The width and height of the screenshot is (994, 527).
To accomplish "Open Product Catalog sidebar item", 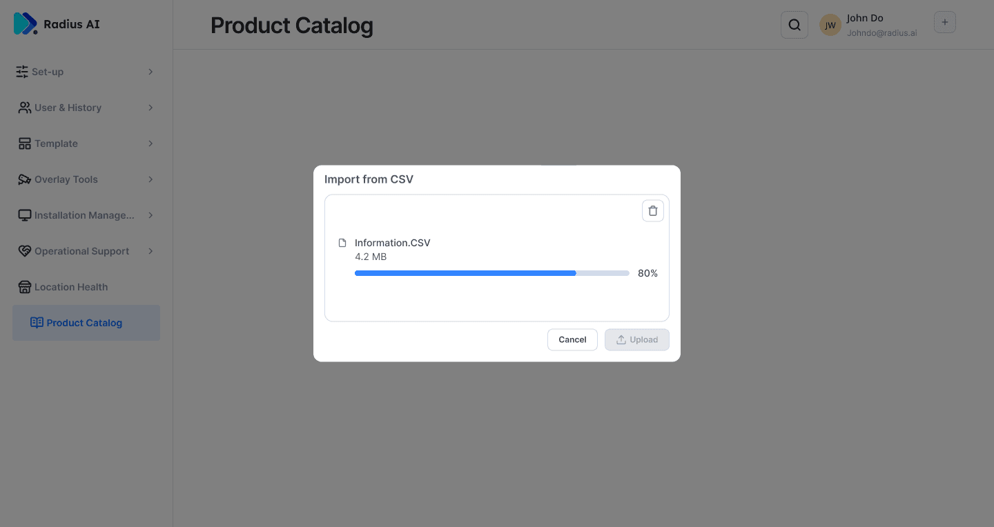I will pyautogui.click(x=84, y=323).
